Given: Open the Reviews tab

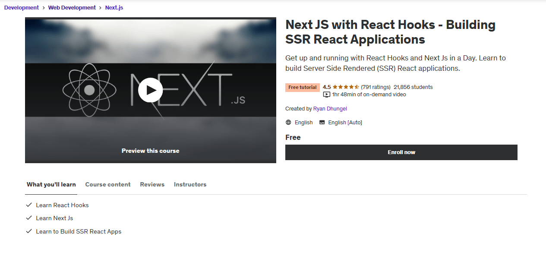Looking at the screenshot, I should pyautogui.click(x=152, y=184).
